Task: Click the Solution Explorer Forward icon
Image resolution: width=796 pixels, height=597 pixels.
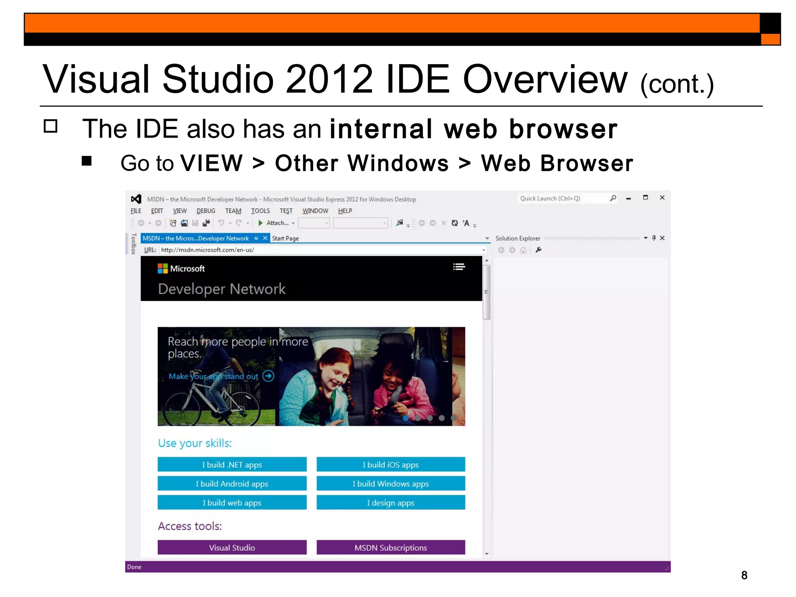Action: coord(512,250)
